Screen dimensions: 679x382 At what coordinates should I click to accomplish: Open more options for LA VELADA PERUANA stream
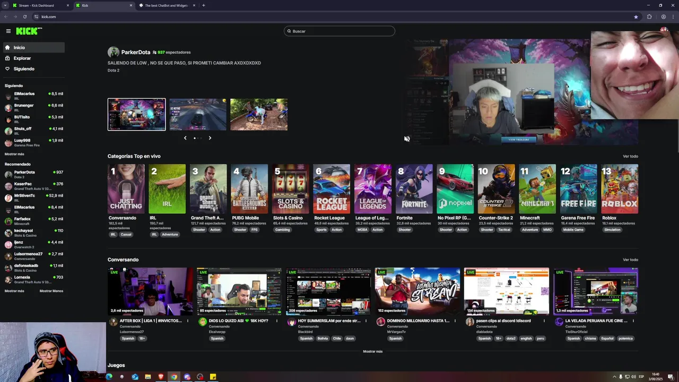[633, 321]
